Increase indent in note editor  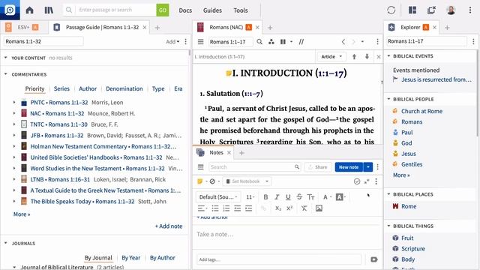point(248,208)
